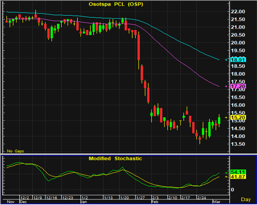
Task: Select the 1/27 date marker on time axis
Action: 141,198
